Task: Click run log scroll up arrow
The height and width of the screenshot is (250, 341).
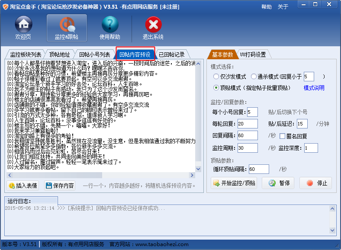Action: (332, 209)
